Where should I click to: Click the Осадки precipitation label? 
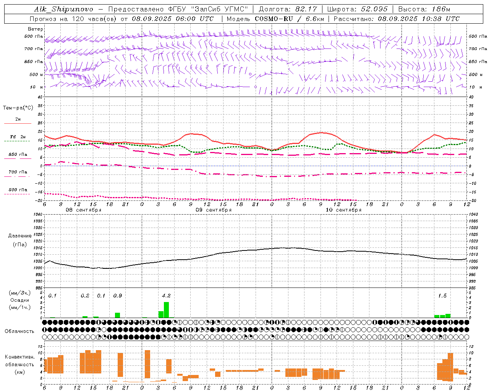[x=19, y=301]
